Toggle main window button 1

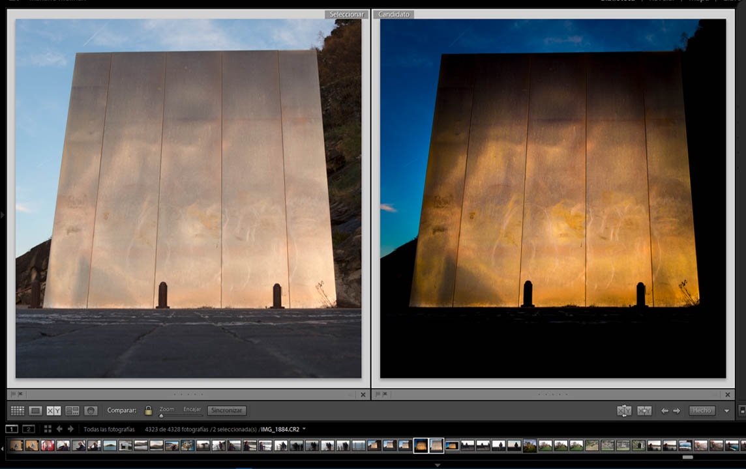(x=12, y=429)
